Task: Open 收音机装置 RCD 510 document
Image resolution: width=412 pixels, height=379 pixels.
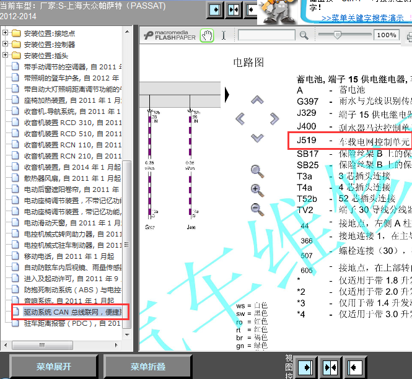Action: point(72,134)
